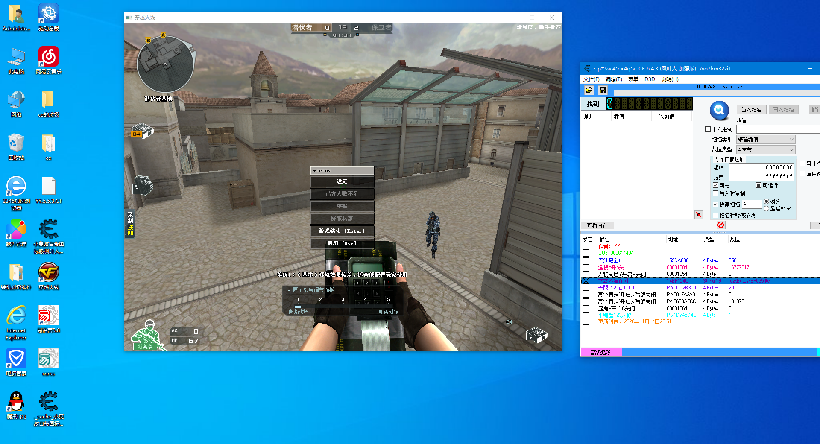
Task: Open the D3D menu
Action: [650, 79]
